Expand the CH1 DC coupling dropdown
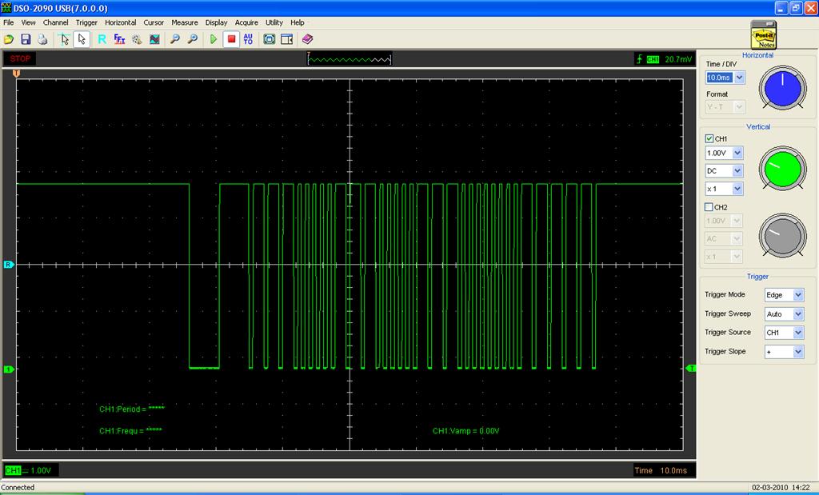This screenshot has width=819, height=495. (x=737, y=171)
